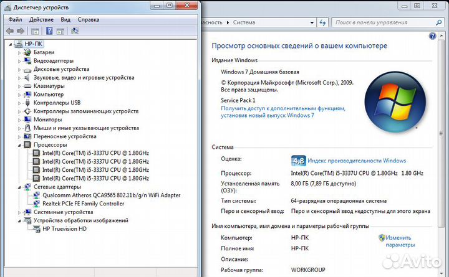Select Мониторы label text
Viewport: 449px width, 277px height.
[x=47, y=120]
